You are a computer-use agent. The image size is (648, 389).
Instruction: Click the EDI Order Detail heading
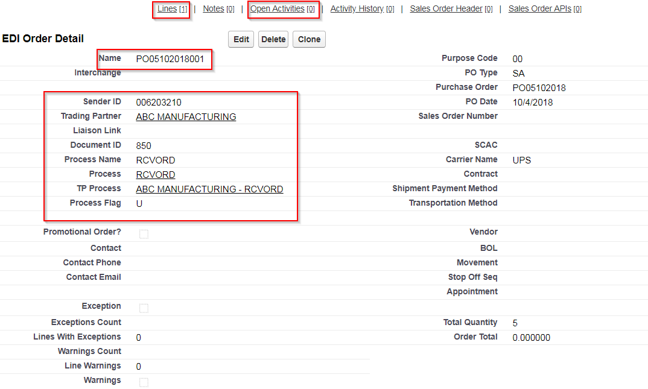coord(43,39)
